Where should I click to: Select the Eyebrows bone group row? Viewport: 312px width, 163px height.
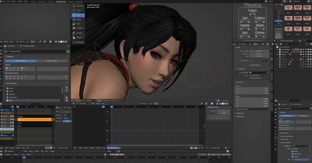point(33,97)
